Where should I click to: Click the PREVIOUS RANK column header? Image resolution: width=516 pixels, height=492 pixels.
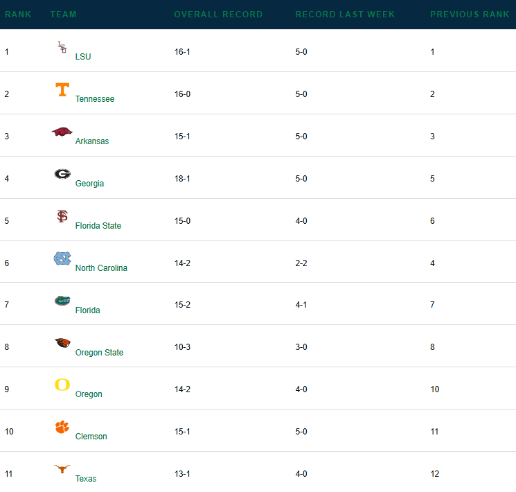[x=470, y=15]
